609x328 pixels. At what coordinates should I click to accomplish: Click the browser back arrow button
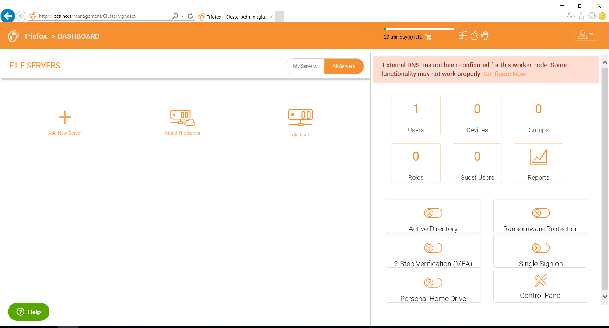[8, 16]
